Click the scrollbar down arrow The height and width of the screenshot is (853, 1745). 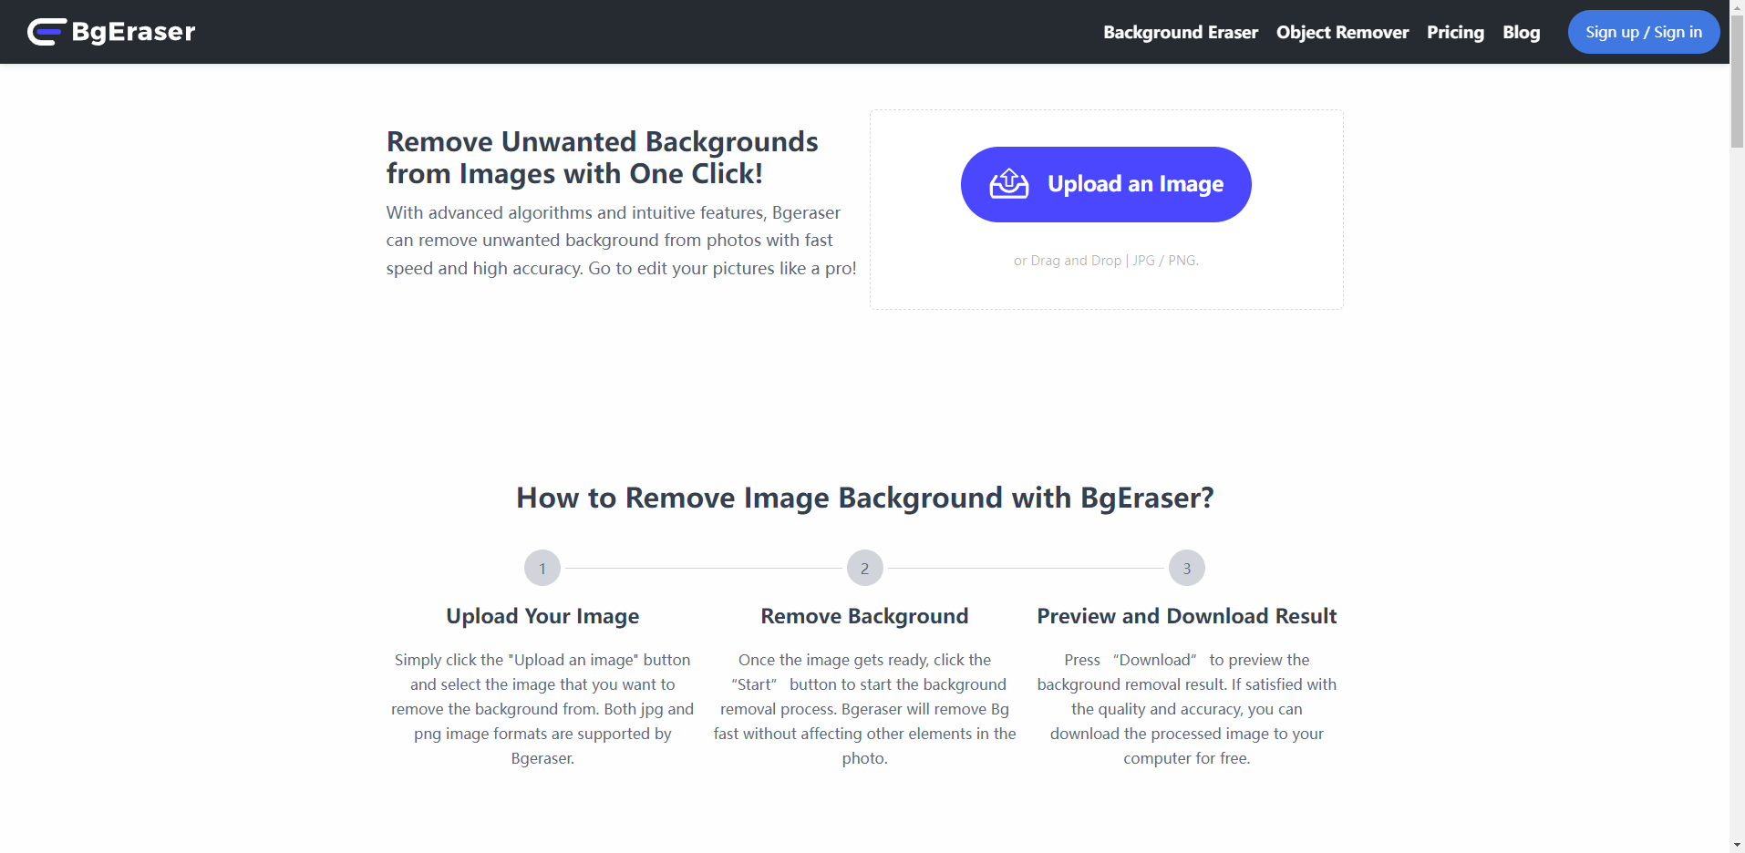1737,845
